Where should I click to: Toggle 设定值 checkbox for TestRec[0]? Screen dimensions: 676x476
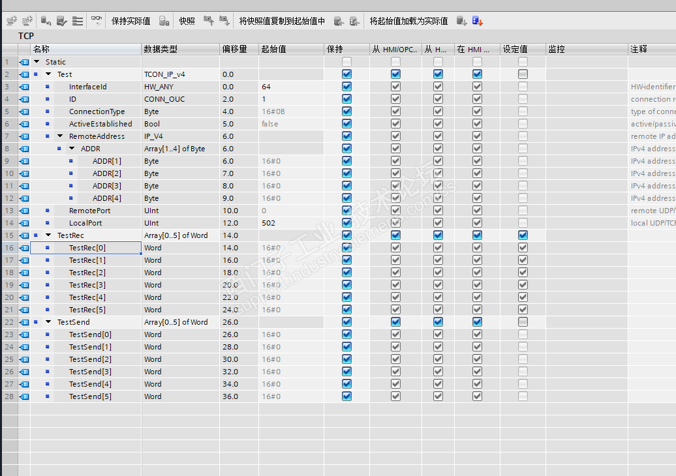point(523,248)
